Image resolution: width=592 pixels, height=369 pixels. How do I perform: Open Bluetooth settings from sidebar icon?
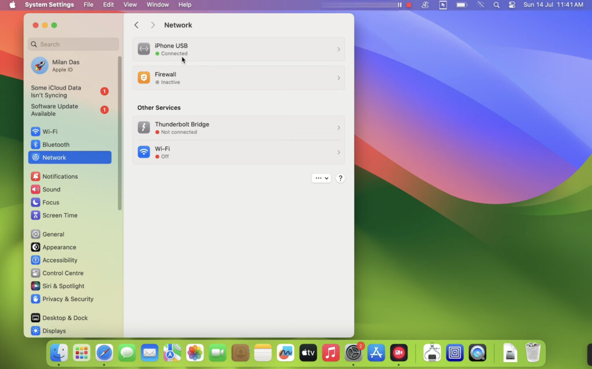[x=36, y=145]
